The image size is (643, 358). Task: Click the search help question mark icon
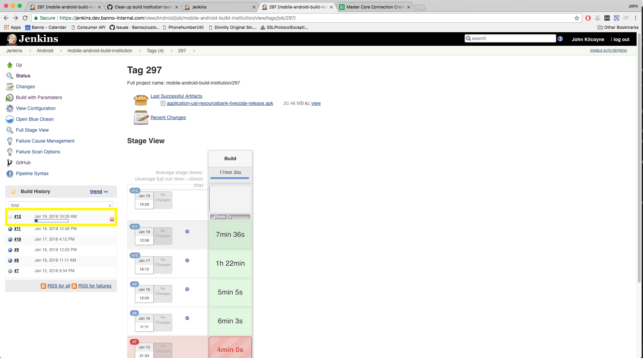point(560,39)
